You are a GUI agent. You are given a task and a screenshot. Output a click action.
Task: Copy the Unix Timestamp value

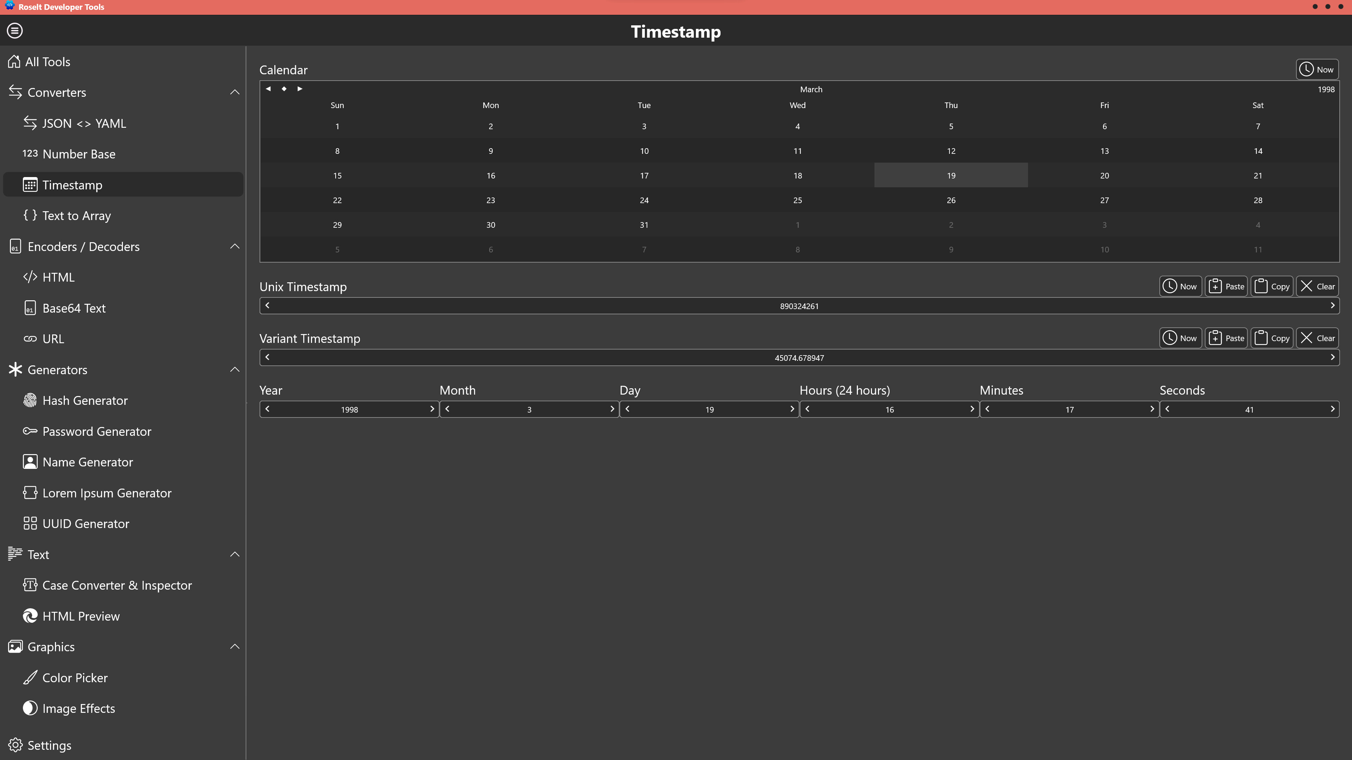point(1272,286)
